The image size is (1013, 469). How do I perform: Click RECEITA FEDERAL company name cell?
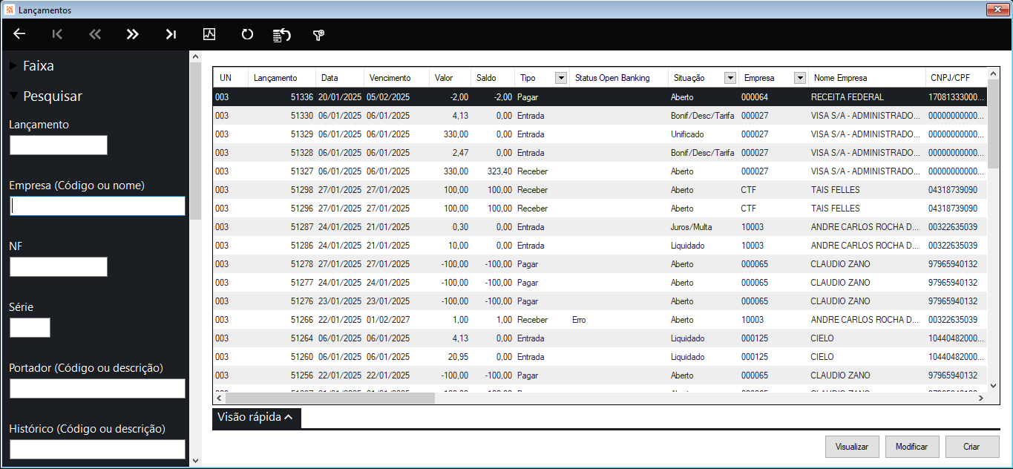coord(847,97)
